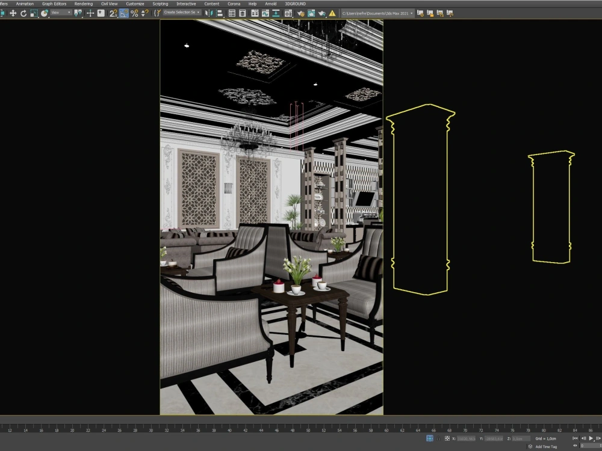
Task: Toggle the Angle Snap button
Action: pos(123,13)
